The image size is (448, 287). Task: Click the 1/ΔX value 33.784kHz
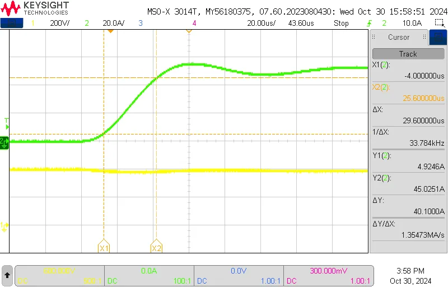pos(427,143)
